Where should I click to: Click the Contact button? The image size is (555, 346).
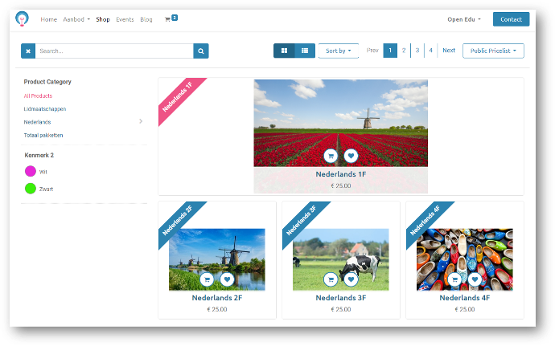511,19
